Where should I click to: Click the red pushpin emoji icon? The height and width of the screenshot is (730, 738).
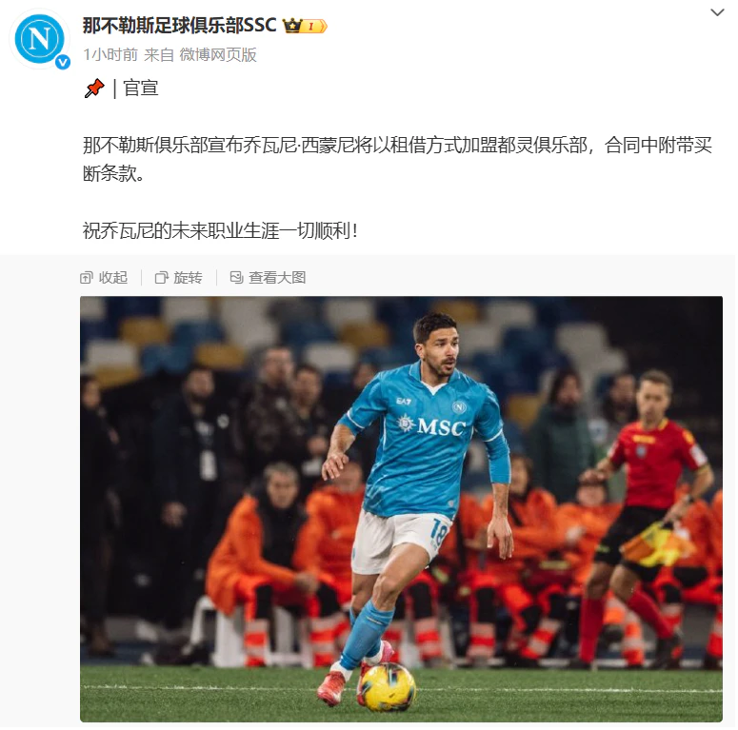point(94,89)
